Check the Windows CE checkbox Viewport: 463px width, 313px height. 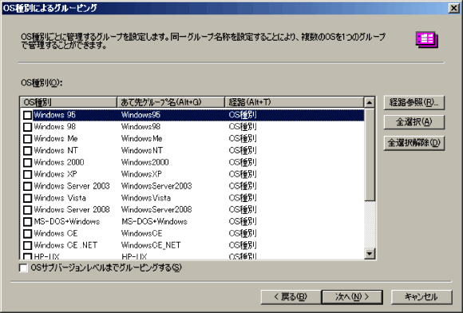coord(27,234)
